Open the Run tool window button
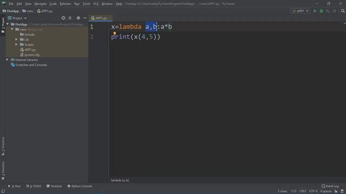The height and width of the screenshot is (194, 346). [x=14, y=186]
